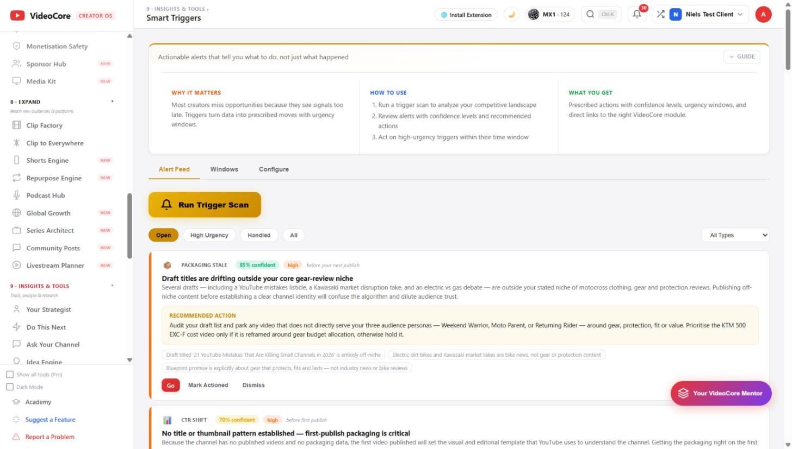Image resolution: width=792 pixels, height=449 pixels.
Task: Open the Sponsor Hub people icon
Action: (16, 64)
